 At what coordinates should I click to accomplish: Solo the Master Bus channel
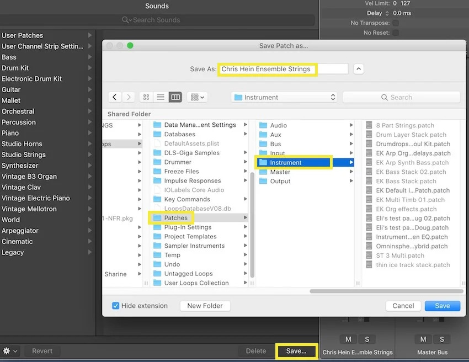pos(442,339)
